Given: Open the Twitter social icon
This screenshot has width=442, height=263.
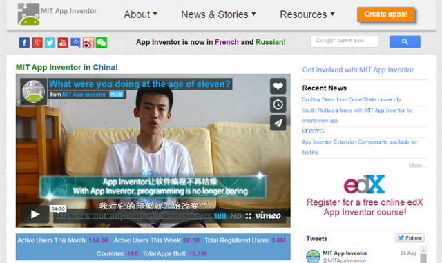Looking at the screenshot, I should pyautogui.click(x=50, y=43).
